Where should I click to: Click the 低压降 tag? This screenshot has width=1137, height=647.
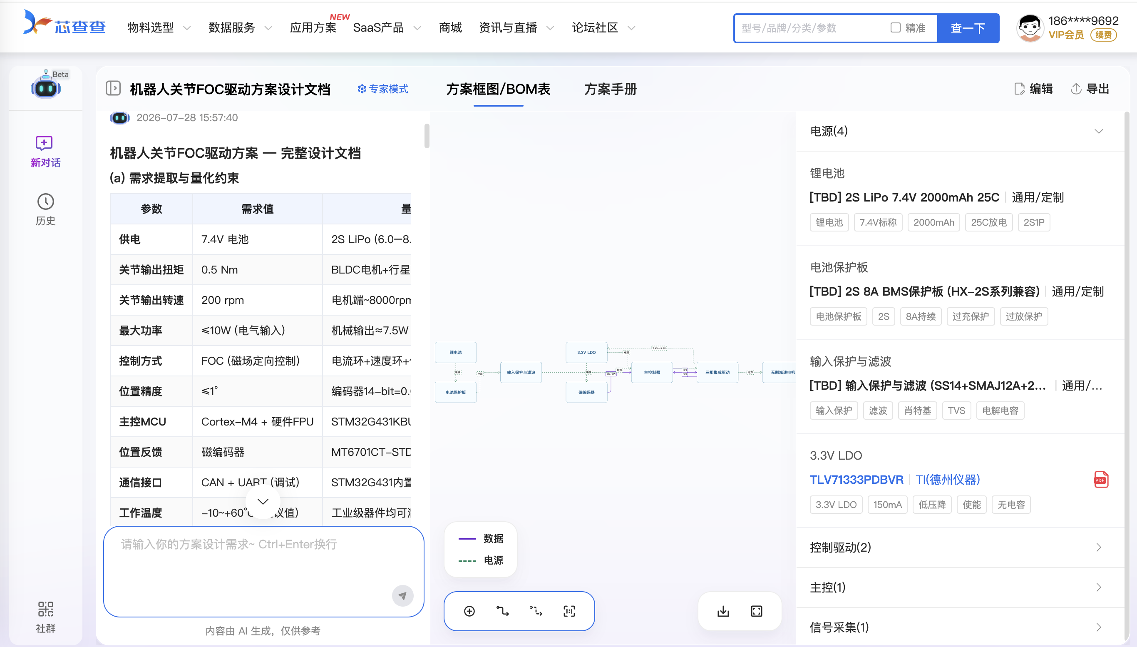tap(932, 505)
